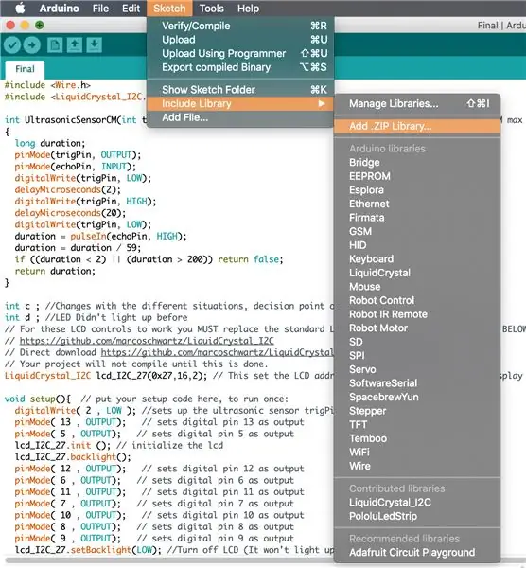The height and width of the screenshot is (568, 526).
Task: Open Manage Libraries...
Action: 417,103
